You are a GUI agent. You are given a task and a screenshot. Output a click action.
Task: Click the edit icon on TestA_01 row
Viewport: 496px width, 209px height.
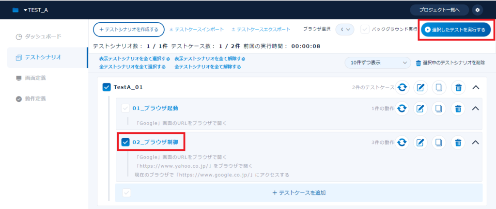pyautogui.click(x=420, y=87)
